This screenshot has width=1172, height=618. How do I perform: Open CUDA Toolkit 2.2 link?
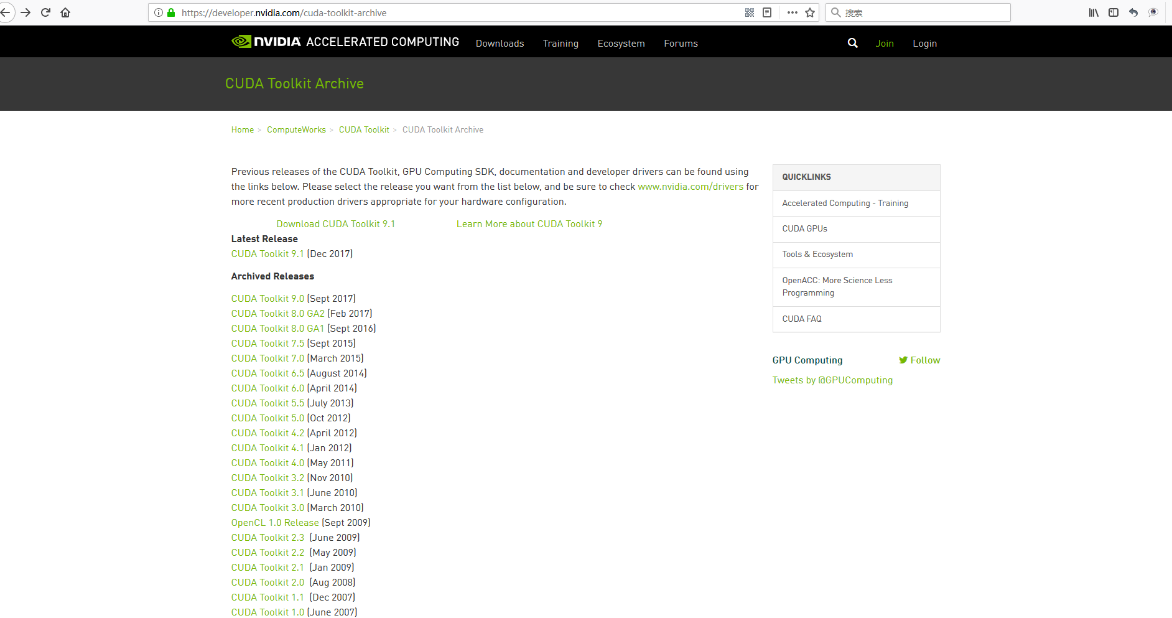[267, 553]
